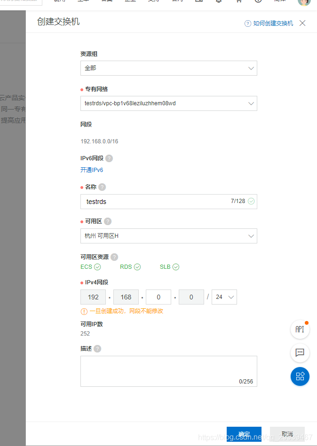This screenshot has height=446, width=317.
Task: Cancel with the 取消 button
Action: click(x=287, y=434)
